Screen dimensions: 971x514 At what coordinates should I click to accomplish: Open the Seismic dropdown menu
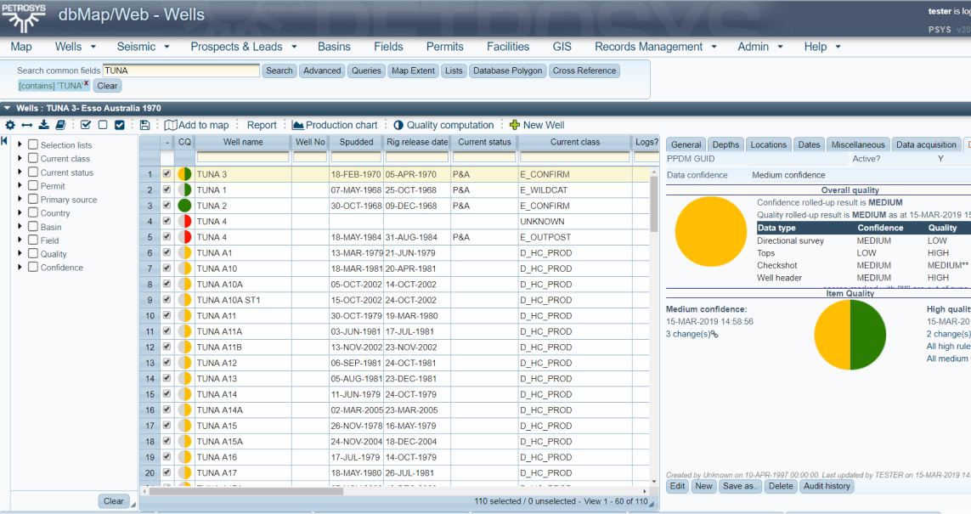(x=143, y=47)
